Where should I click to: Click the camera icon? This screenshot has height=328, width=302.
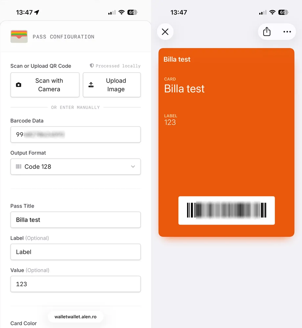[x=19, y=85]
